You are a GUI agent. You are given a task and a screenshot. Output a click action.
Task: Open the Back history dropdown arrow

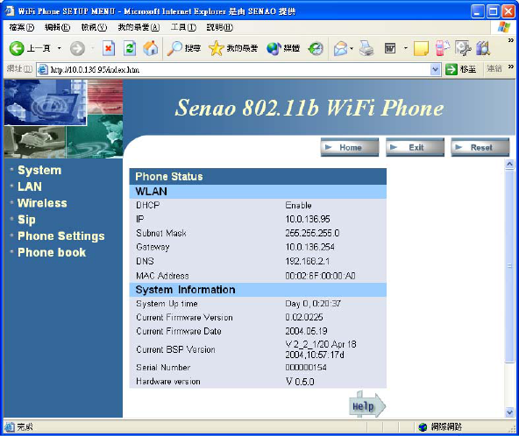(x=60, y=49)
